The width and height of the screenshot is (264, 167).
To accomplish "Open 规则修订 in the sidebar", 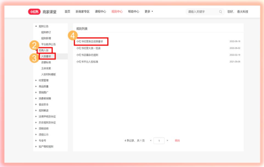I will coord(46,32).
